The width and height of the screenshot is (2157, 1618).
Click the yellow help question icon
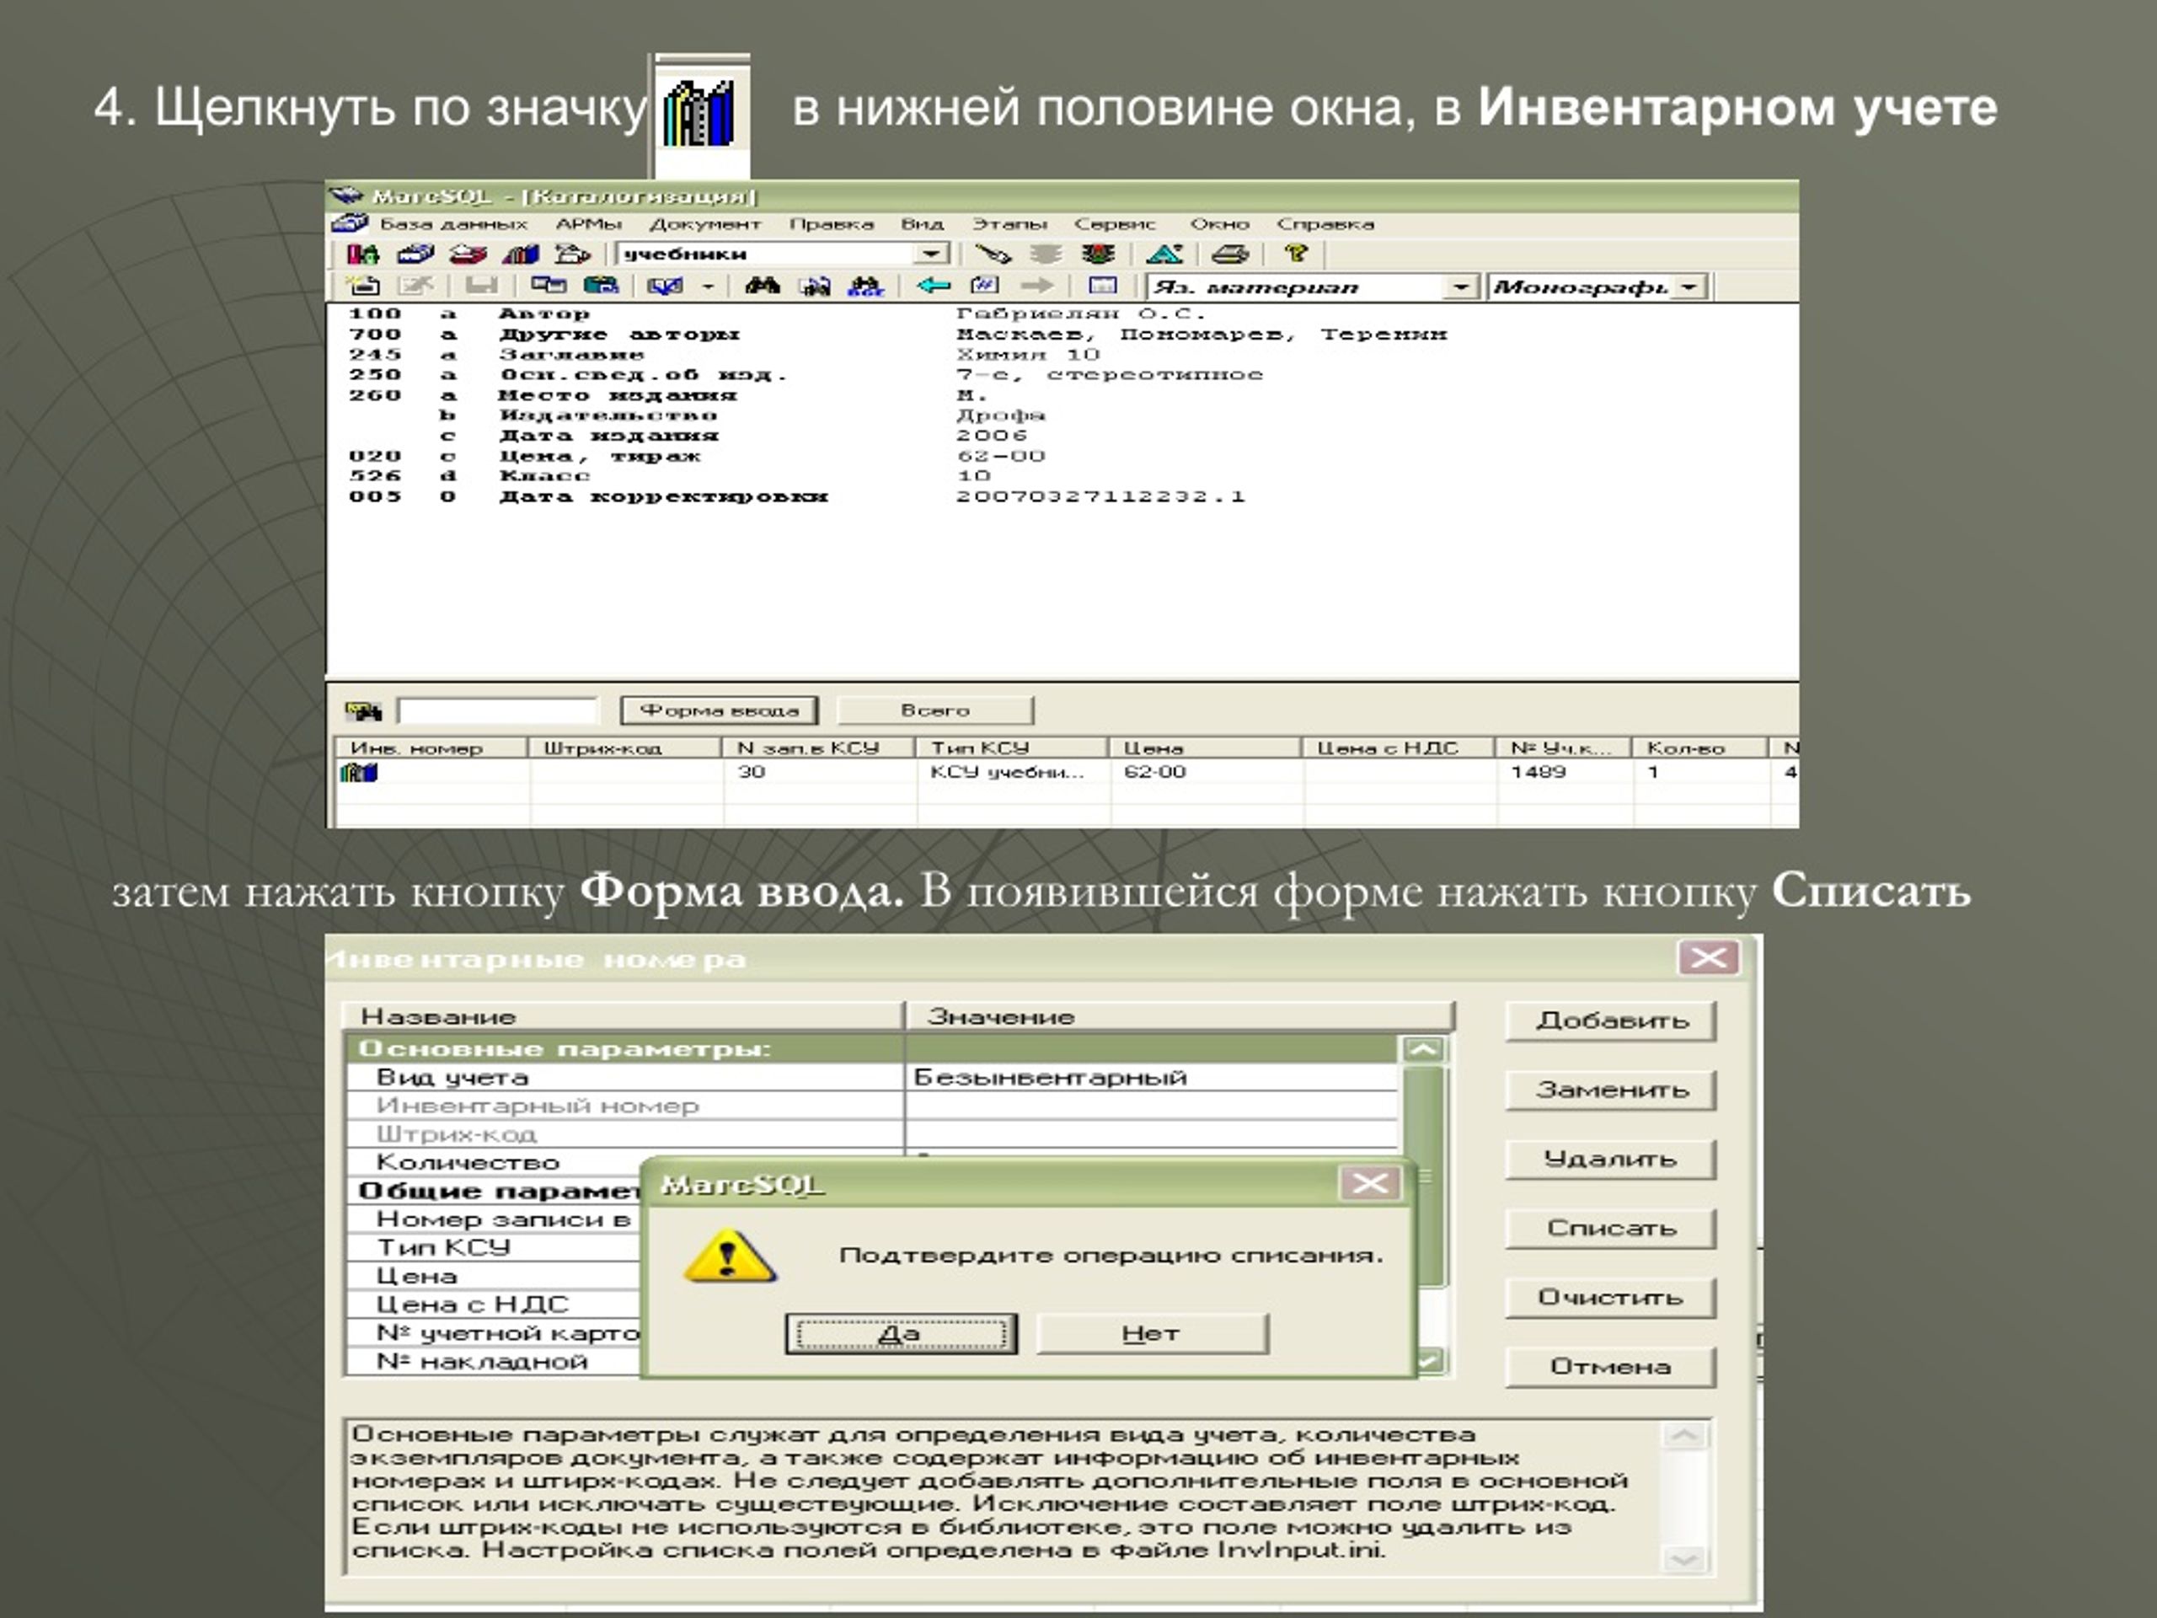(1296, 254)
